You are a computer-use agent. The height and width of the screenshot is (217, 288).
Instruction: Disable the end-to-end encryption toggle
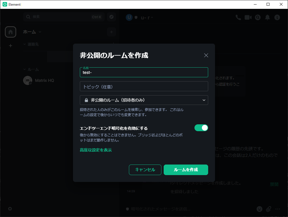point(201,128)
